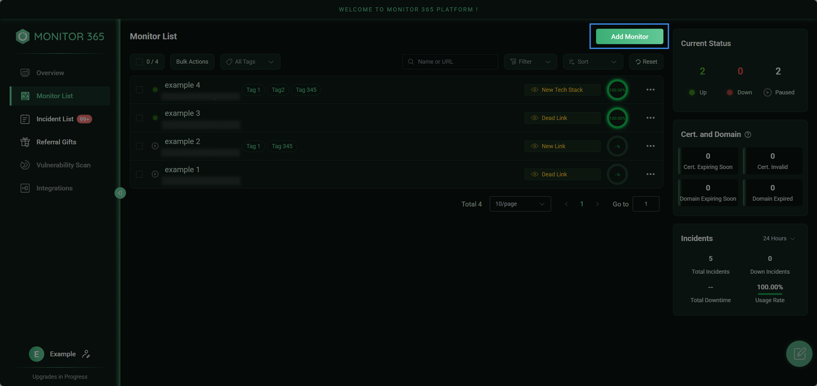Select the example 4 checkbox
The width and height of the screenshot is (817, 386).
[x=139, y=90]
